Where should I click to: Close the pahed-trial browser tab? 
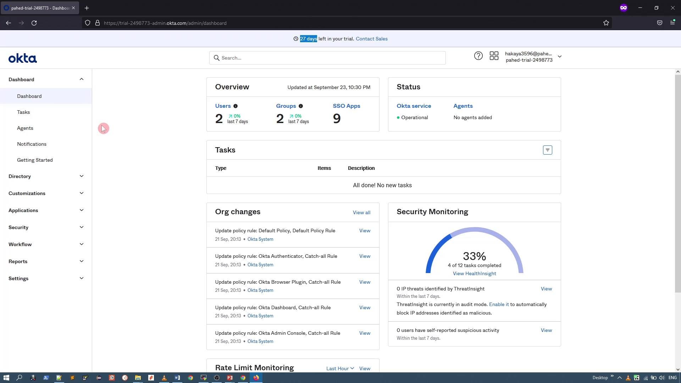coord(73,8)
